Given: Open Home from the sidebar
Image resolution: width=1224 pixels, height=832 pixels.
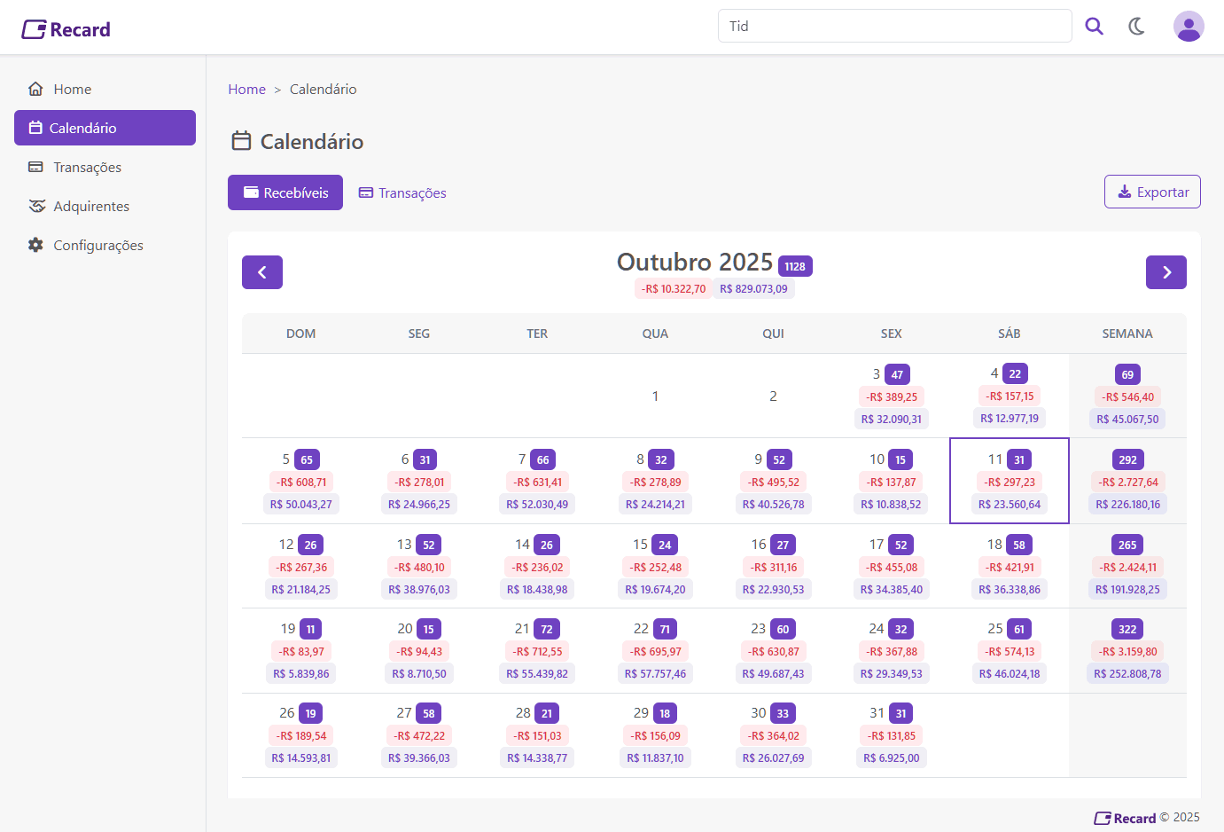Looking at the screenshot, I should [x=72, y=89].
